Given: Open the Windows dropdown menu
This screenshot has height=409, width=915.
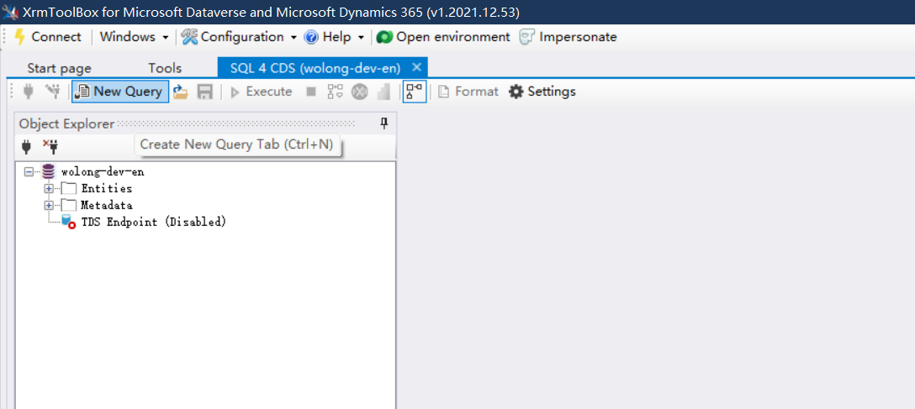Looking at the screenshot, I should tap(135, 37).
